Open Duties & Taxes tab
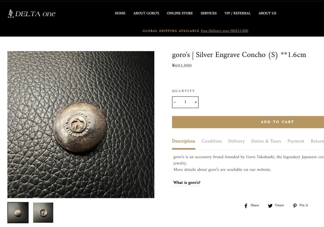324x227 pixels. pos(266,141)
